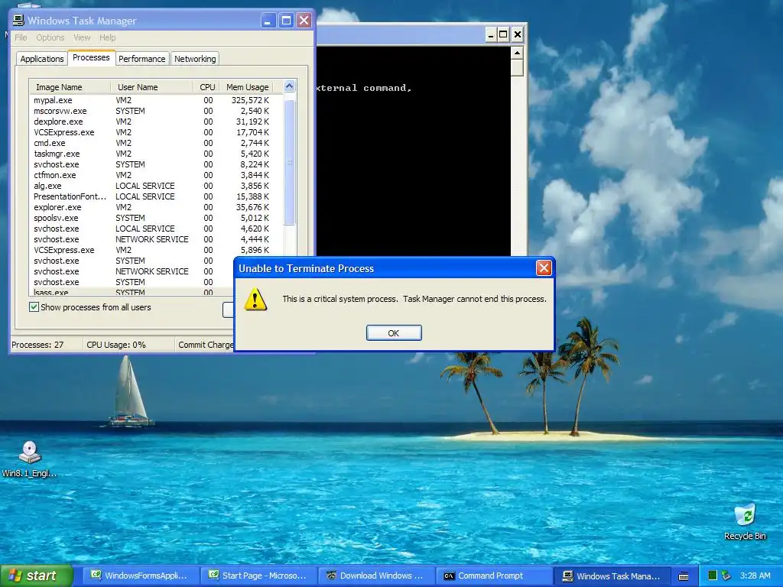Open the Networking tab
Viewport: 783px width, 587px height.
[x=195, y=59]
